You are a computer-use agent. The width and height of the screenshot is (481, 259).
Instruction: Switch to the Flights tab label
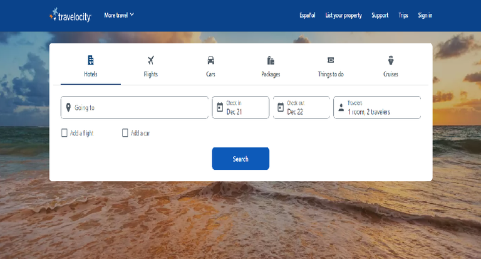[150, 74]
